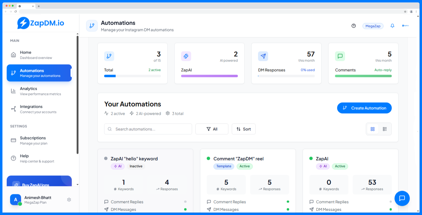
Task: Click "0% used" label in DM Responses card
Action: 308,70
